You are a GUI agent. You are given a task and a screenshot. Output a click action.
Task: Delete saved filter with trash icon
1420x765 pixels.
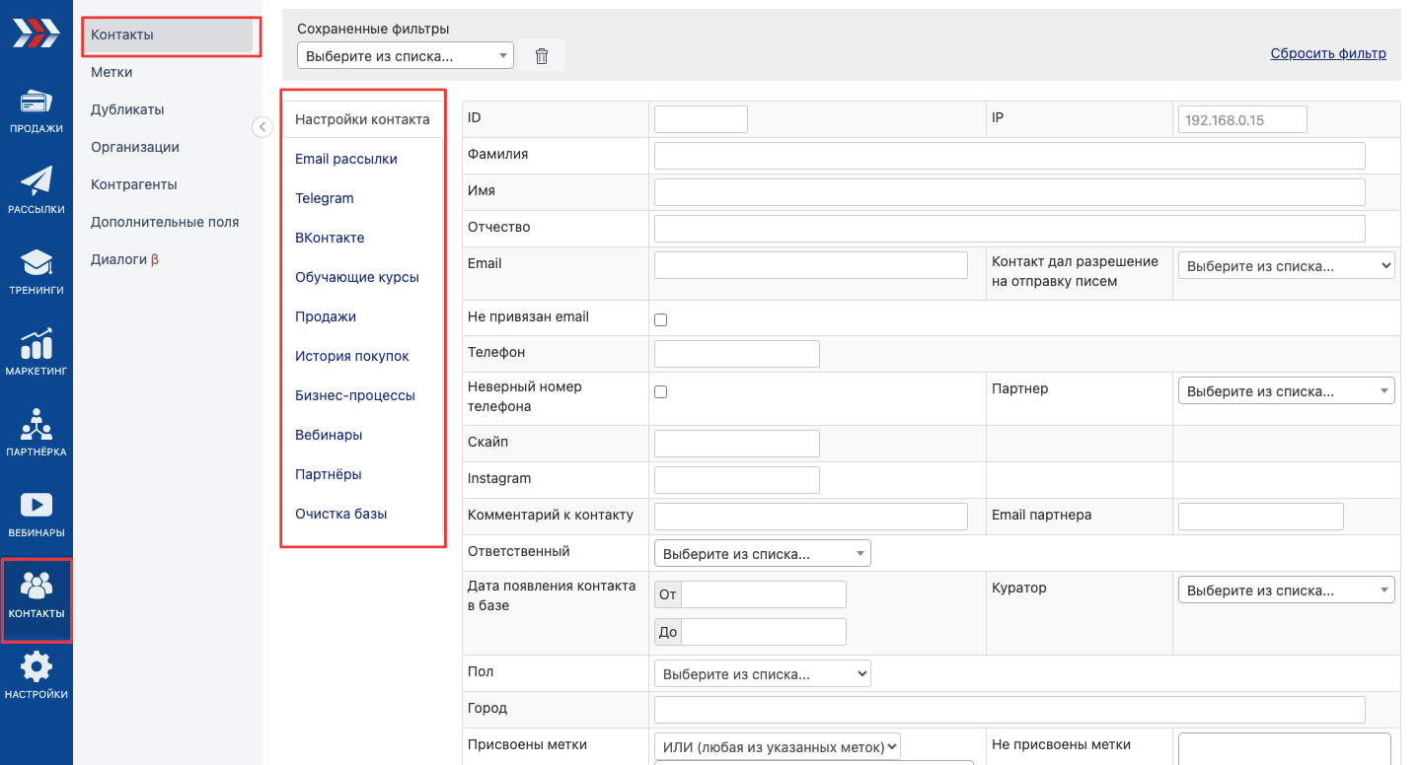pos(542,56)
